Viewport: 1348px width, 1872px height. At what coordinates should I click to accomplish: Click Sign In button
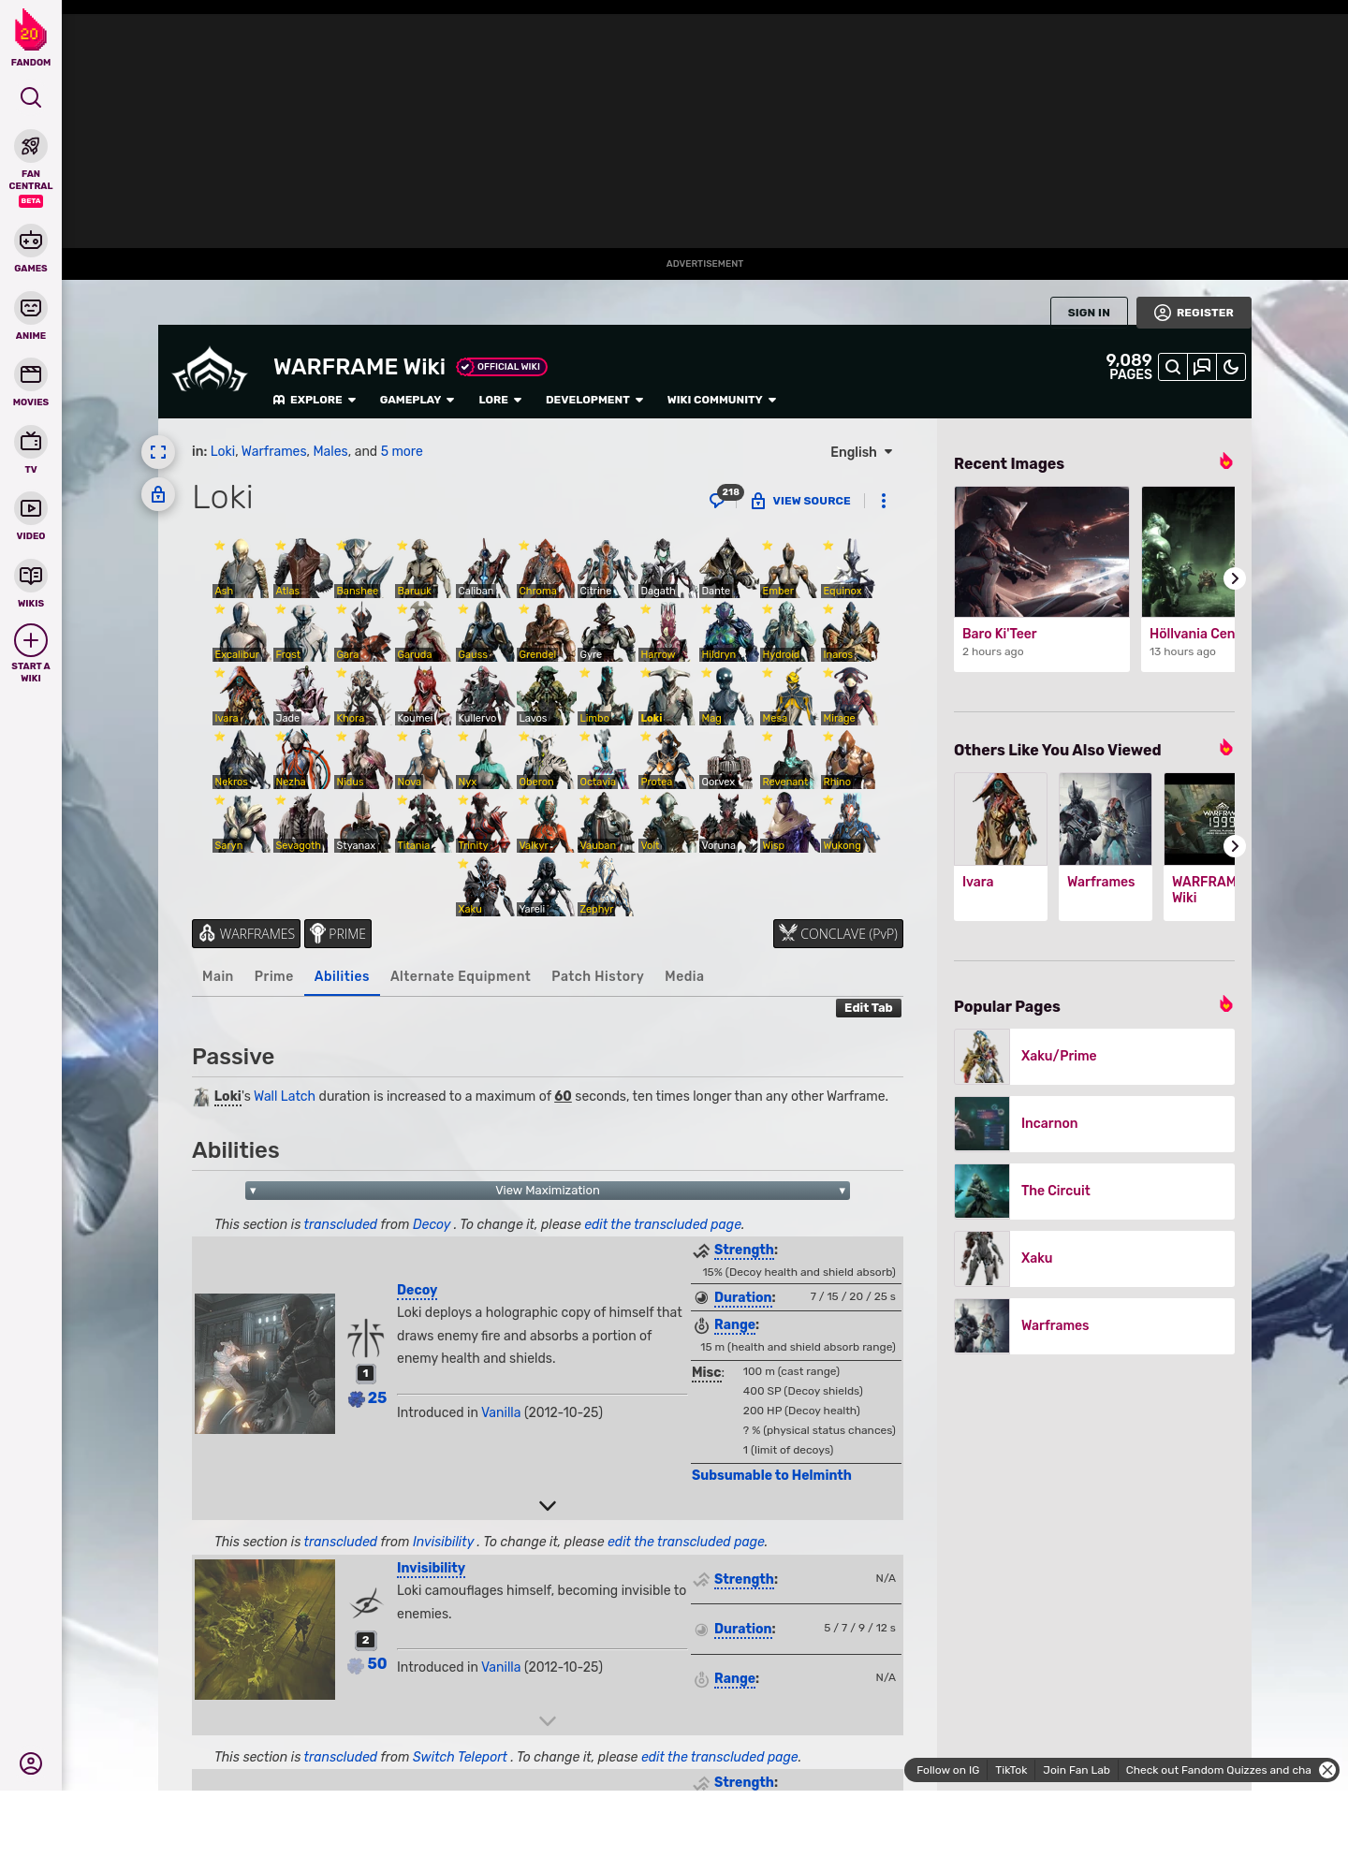[1089, 313]
